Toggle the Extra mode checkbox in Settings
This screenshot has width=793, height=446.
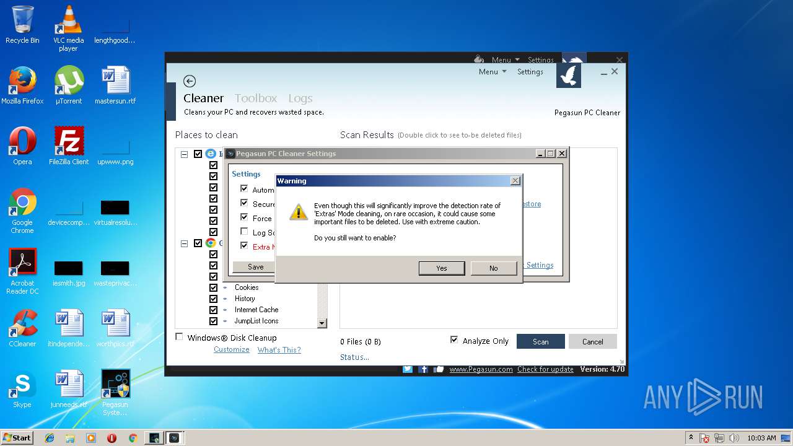point(244,246)
